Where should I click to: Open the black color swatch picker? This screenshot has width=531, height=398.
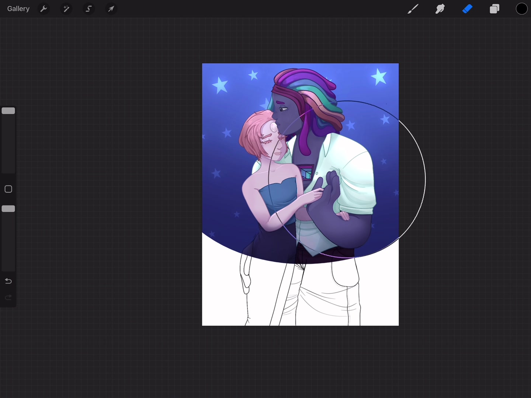[x=521, y=9]
